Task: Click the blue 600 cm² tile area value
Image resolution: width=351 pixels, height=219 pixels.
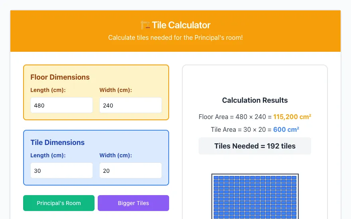Action: 286,129
